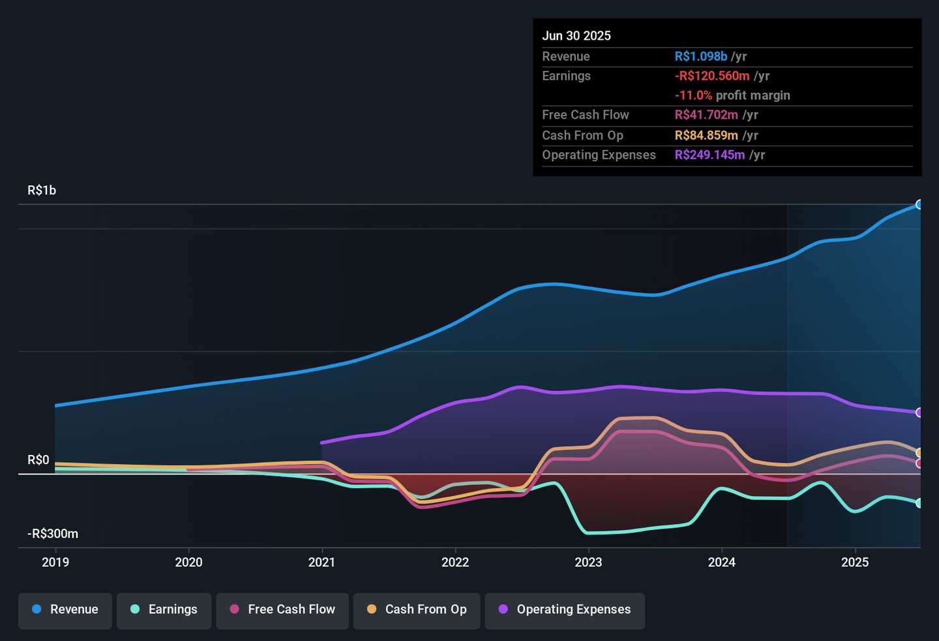Click the Free Cash Flow endpoint marker
Image resolution: width=939 pixels, height=641 pixels.
click(919, 463)
